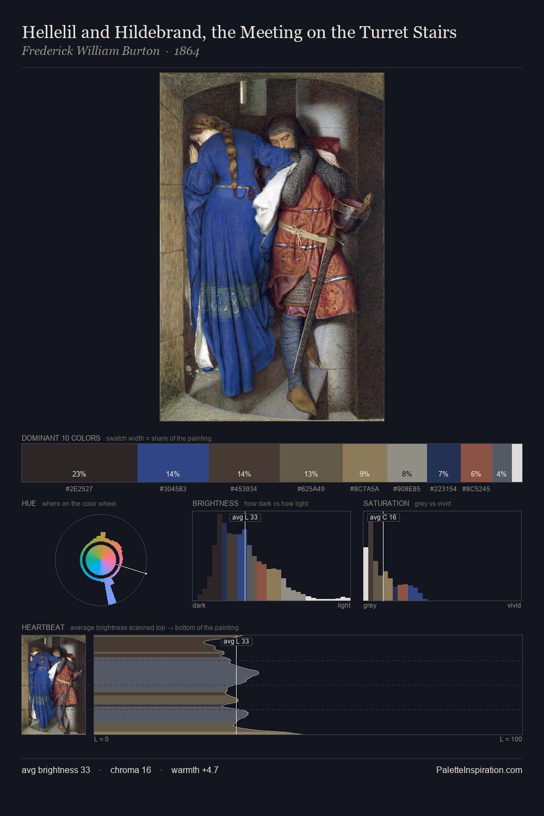Click the slate 4% color swatch
Image resolution: width=544 pixels, height=816 pixels.
tap(502, 463)
